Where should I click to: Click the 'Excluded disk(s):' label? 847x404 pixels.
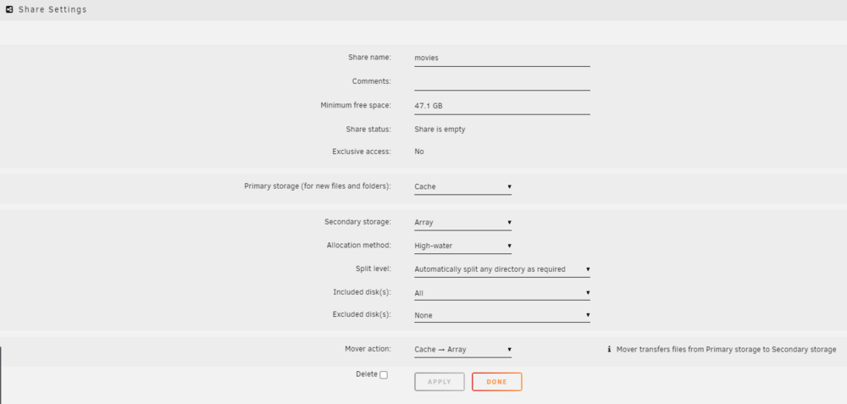coord(362,314)
